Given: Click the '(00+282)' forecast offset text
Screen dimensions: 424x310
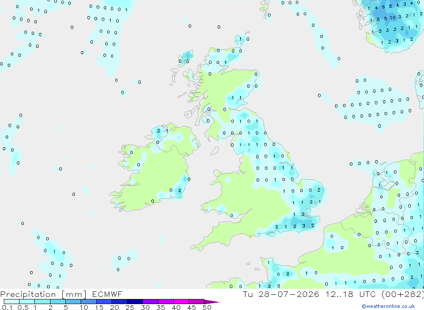Looking at the screenshot, I should coord(403,294).
